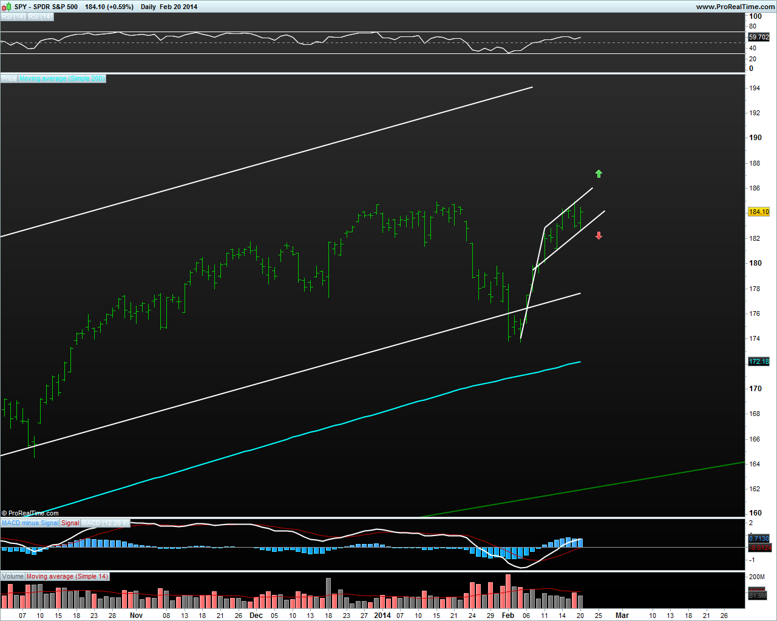The height and width of the screenshot is (621, 777).
Task: Click the green up arrow marker
Action: point(599,174)
